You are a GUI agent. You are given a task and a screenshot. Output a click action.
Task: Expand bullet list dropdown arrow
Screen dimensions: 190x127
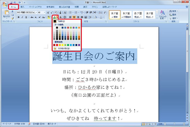(x=73, y=12)
